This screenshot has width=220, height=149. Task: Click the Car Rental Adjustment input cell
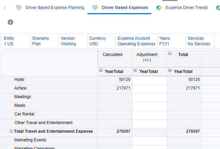pos(149,115)
